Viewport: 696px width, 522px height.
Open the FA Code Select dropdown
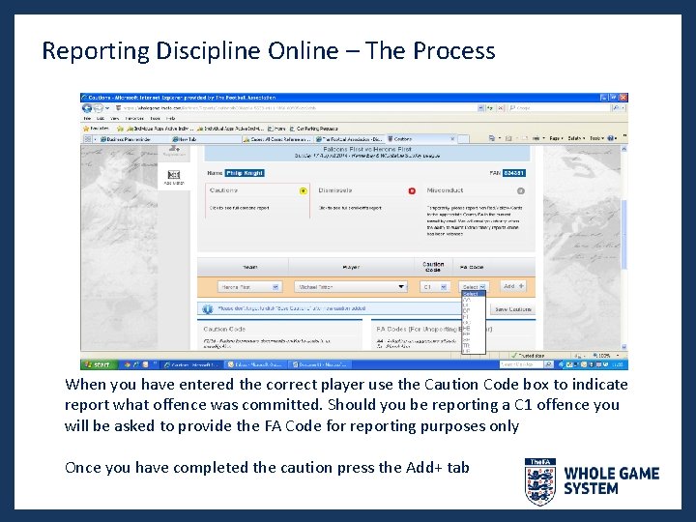tap(474, 287)
